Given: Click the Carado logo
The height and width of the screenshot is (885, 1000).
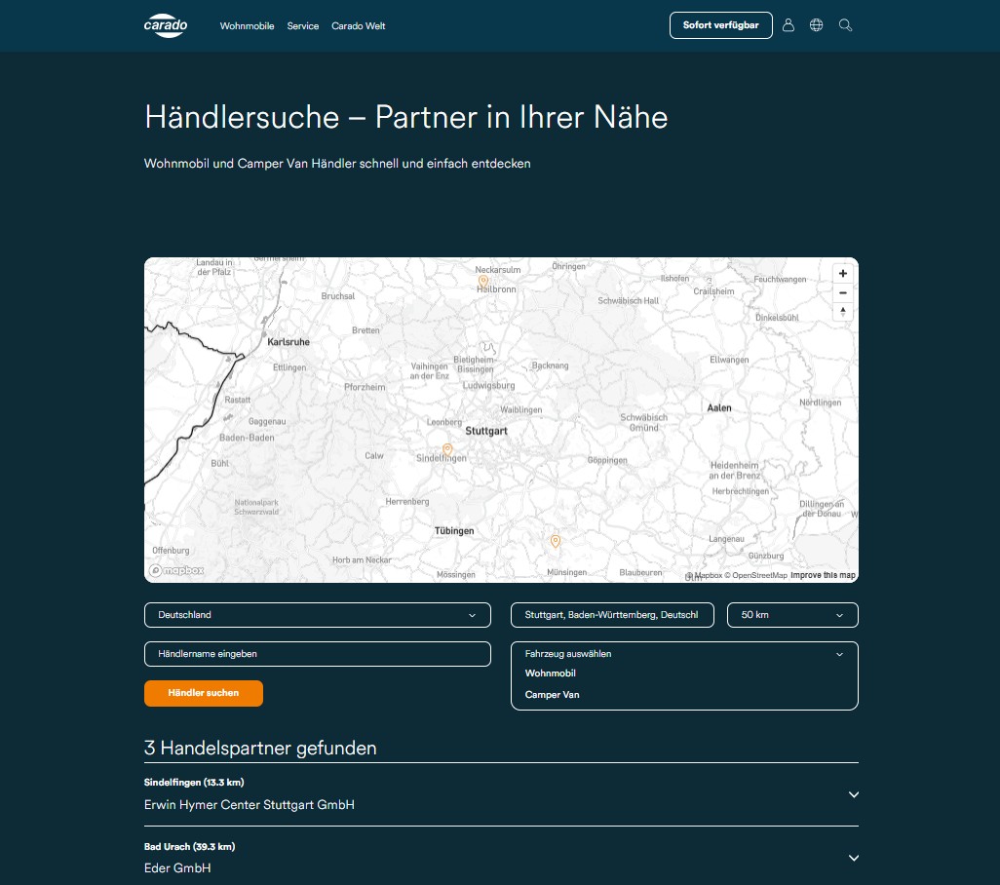Looking at the screenshot, I should tap(165, 25).
